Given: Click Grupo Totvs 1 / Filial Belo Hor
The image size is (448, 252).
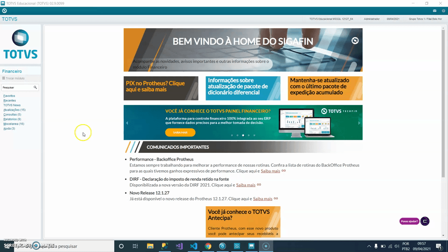Looking at the screenshot, I should [x=426, y=19].
